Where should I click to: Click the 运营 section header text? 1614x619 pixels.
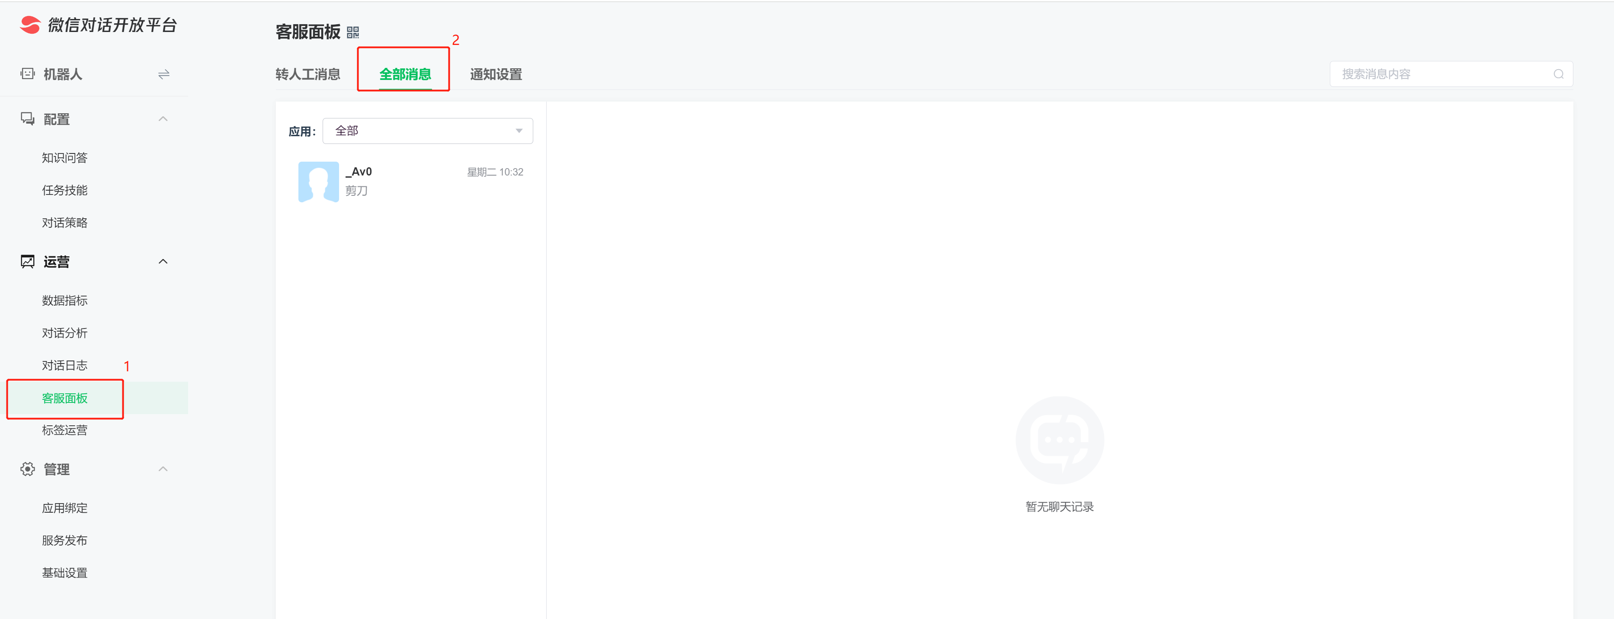[56, 262]
